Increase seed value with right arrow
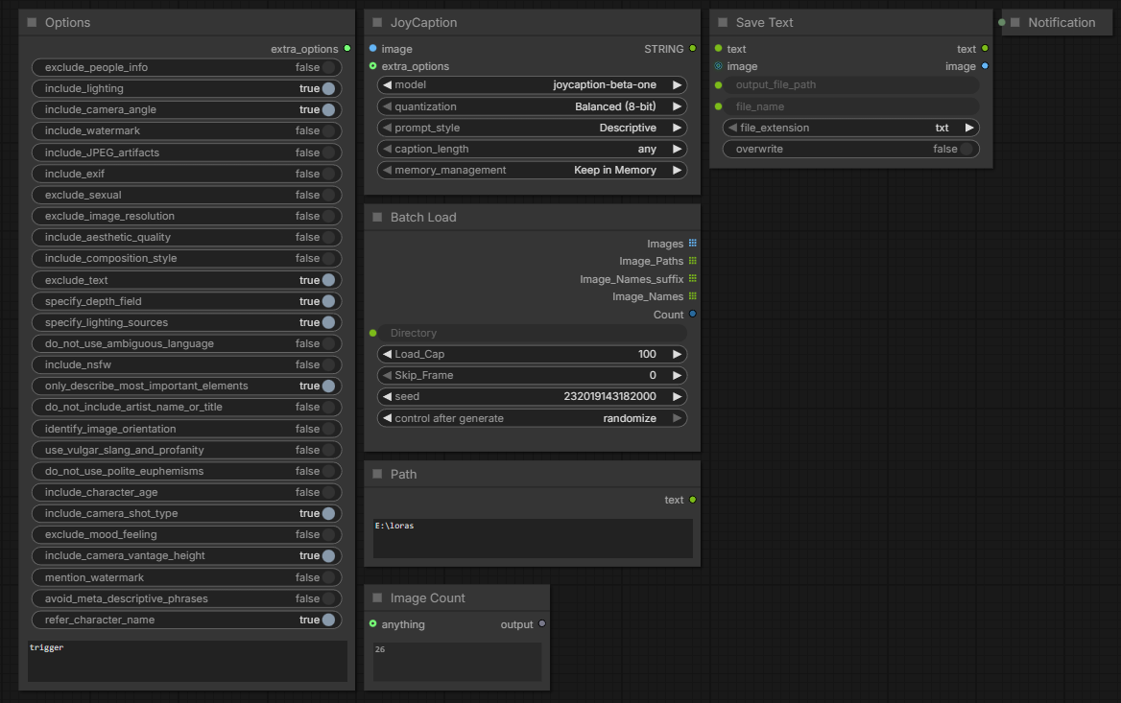The height and width of the screenshot is (703, 1121). (x=677, y=396)
